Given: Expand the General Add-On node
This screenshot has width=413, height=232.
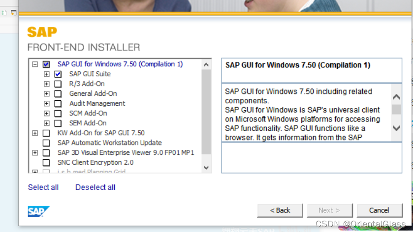Looking at the screenshot, I should (x=47, y=94).
